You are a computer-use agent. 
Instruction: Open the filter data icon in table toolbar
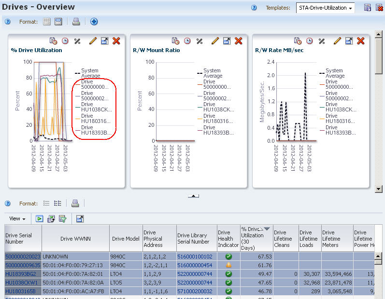(63, 218)
